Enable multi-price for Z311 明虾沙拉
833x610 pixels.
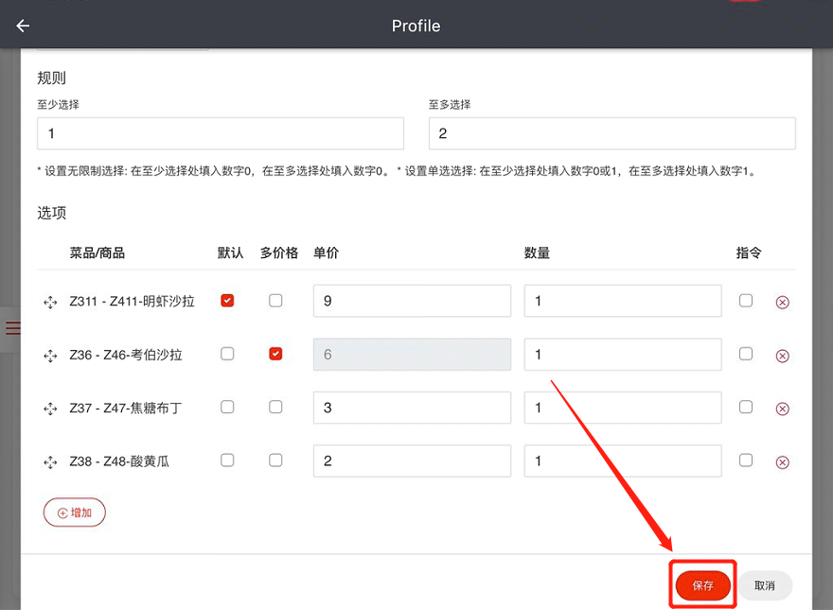275,301
